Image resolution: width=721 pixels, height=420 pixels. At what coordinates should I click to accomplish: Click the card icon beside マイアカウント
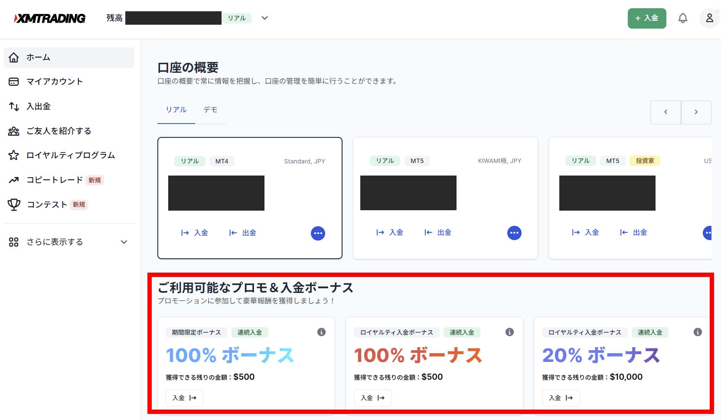click(14, 81)
